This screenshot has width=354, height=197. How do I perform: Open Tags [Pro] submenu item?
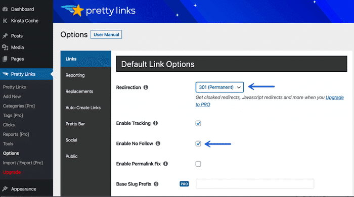pyautogui.click(x=13, y=115)
